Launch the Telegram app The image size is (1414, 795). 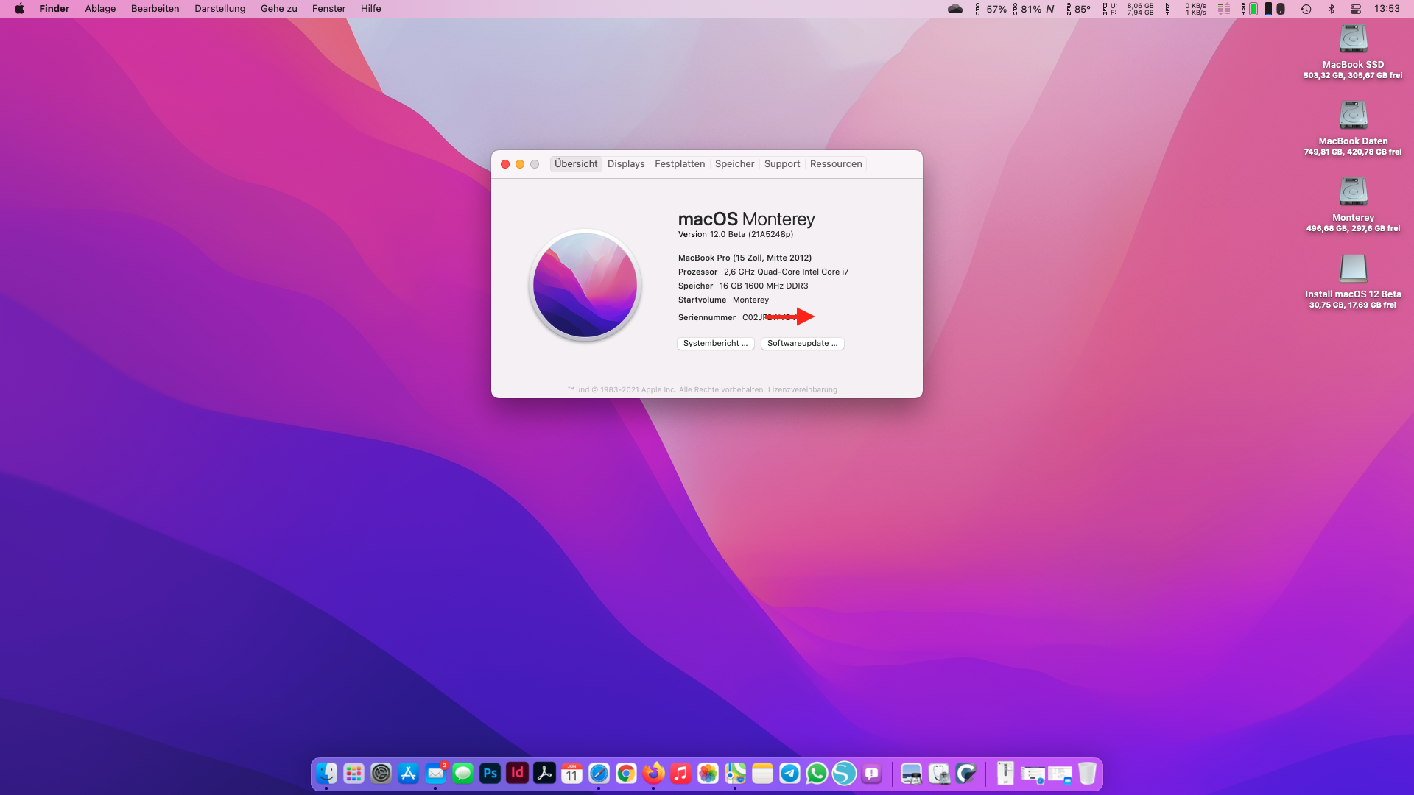[789, 774]
